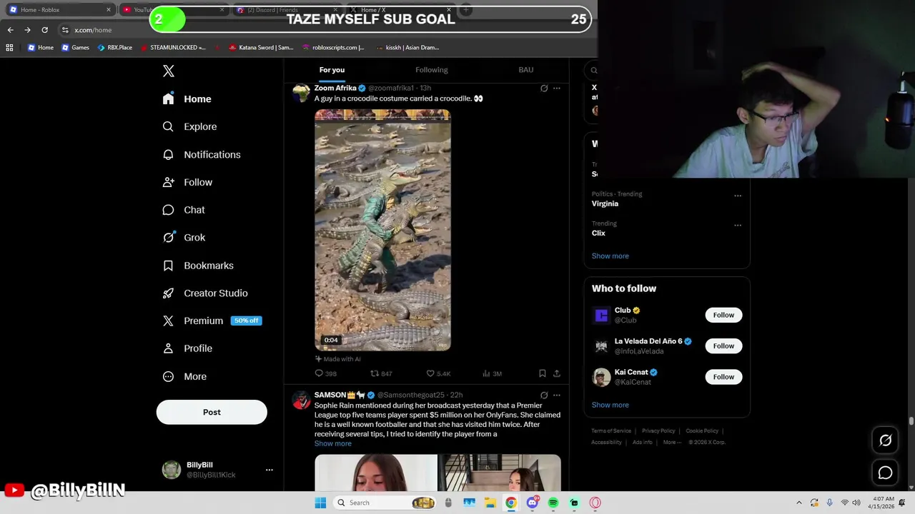Expand SAMSON post with Show more
Viewport: 915px width, 514px height.
[x=333, y=443]
